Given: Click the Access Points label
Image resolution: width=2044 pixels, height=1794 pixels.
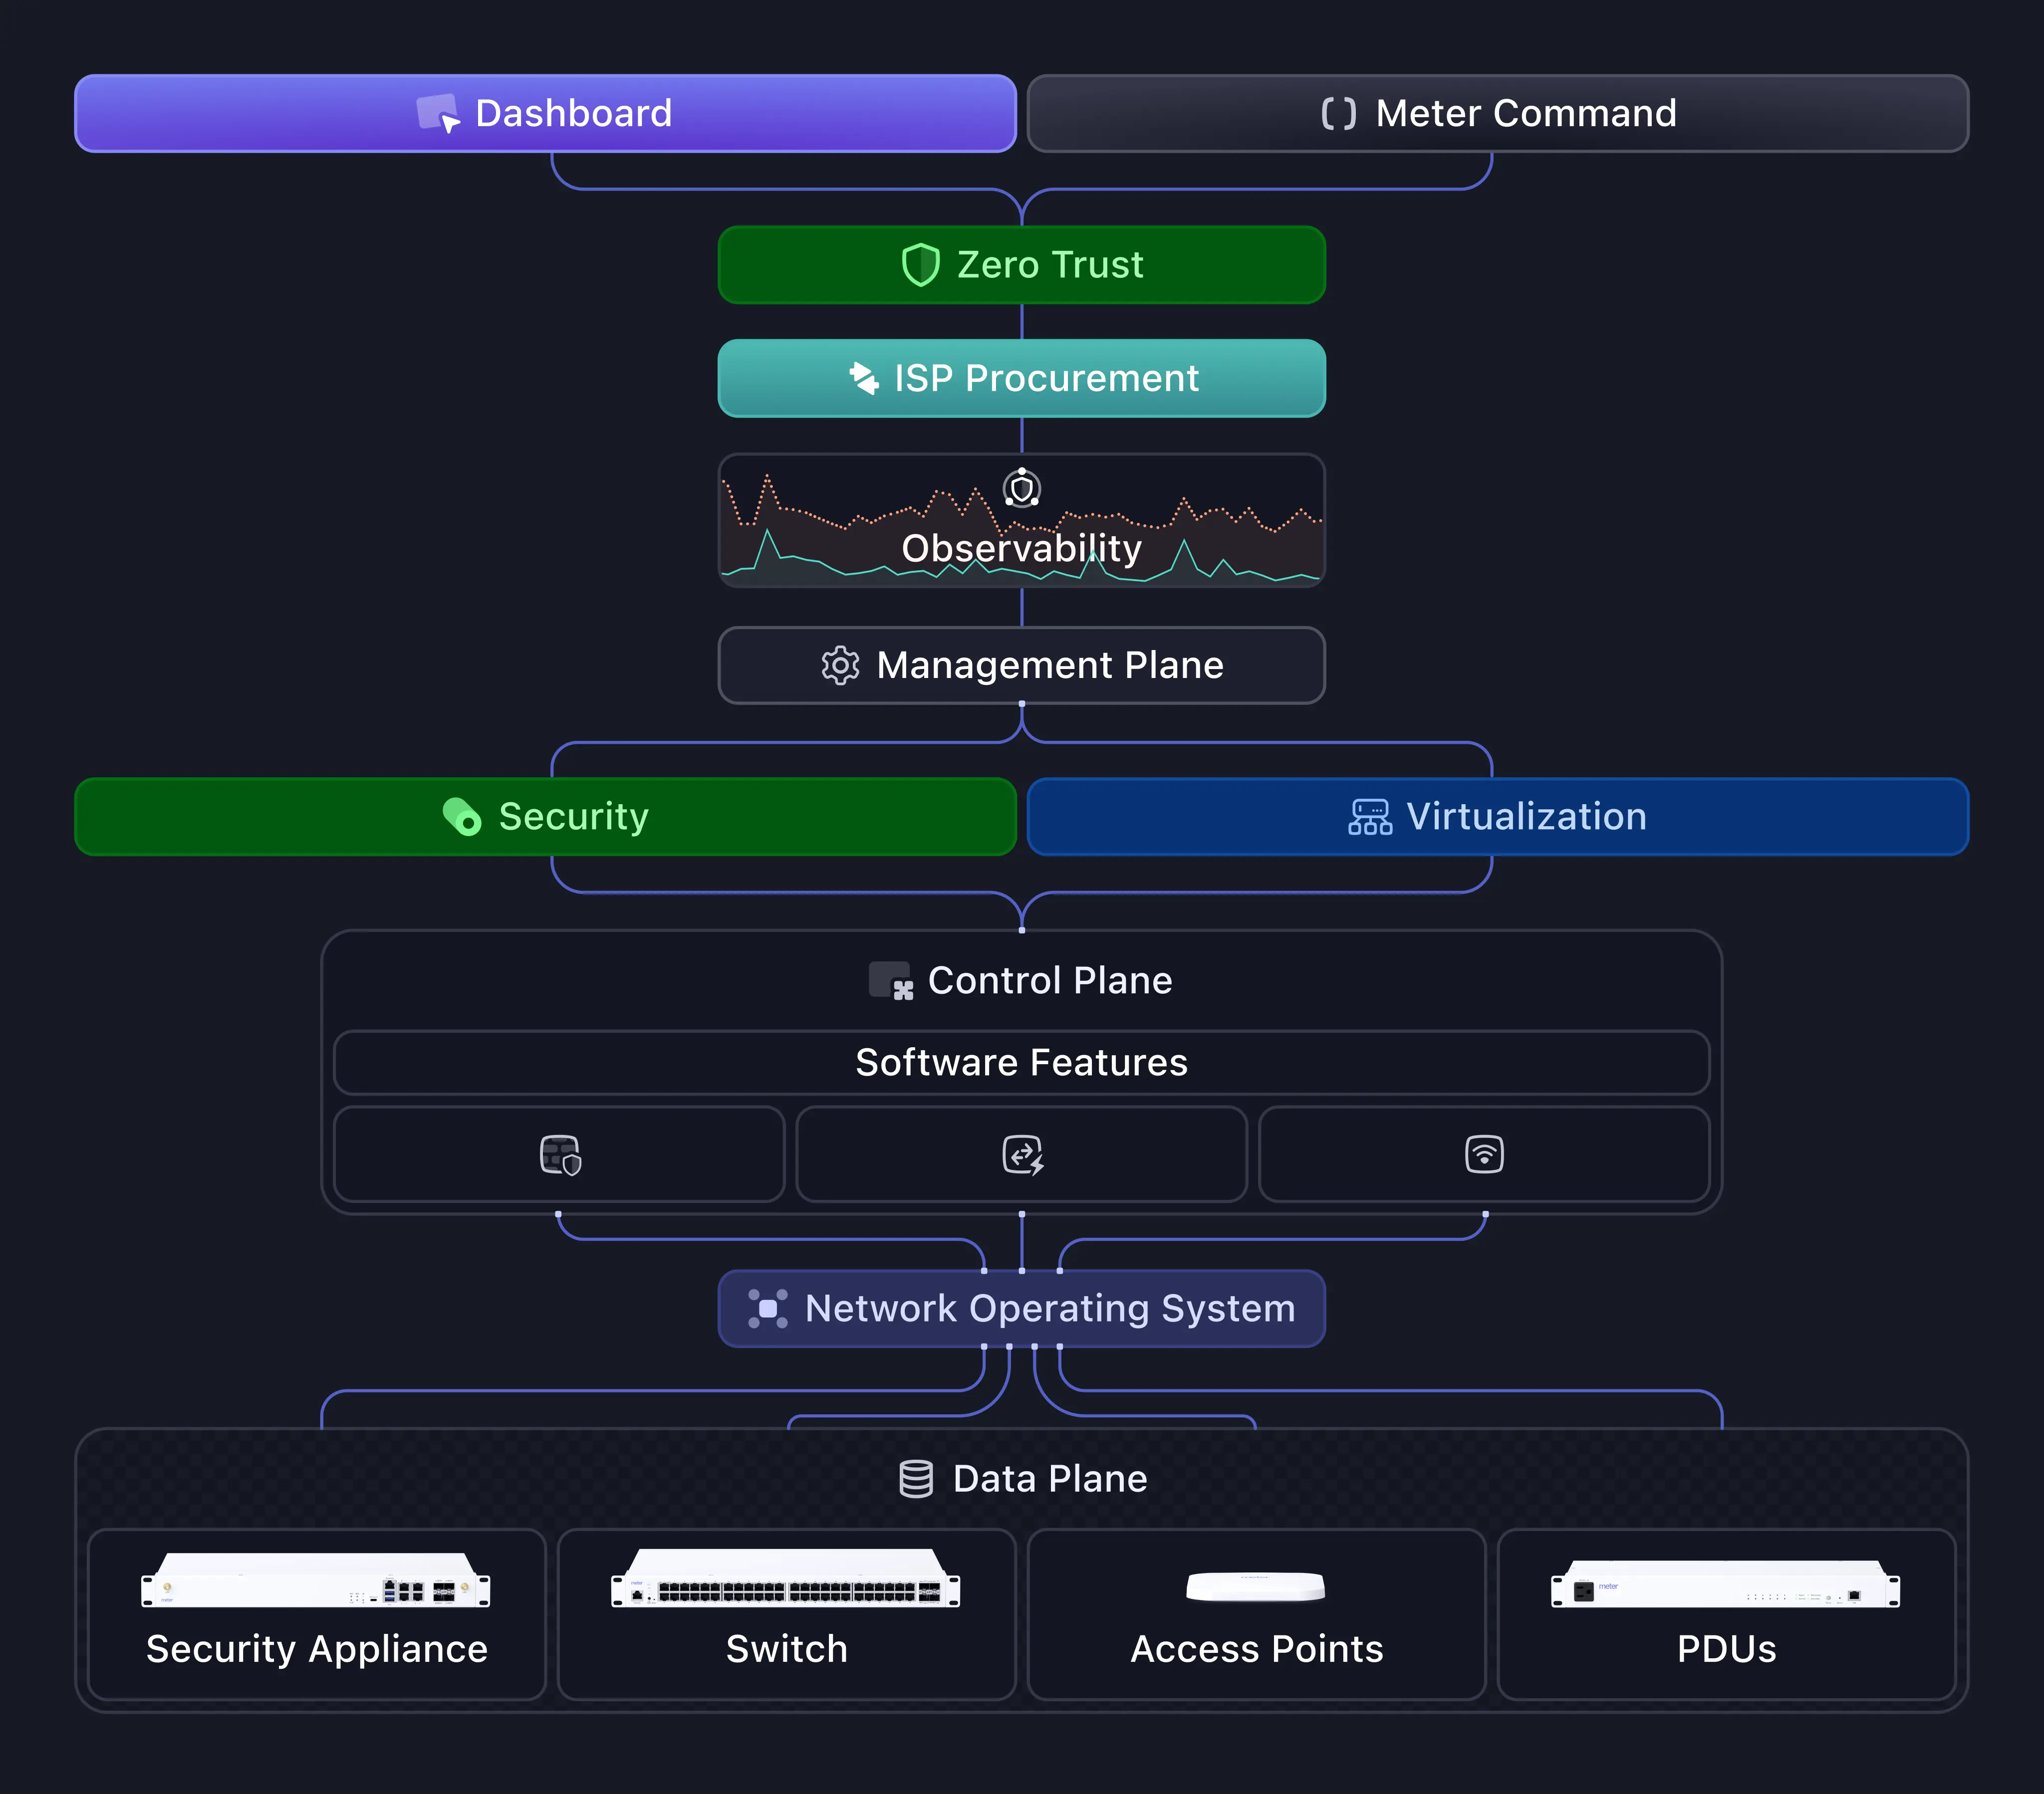Looking at the screenshot, I should [1257, 1649].
